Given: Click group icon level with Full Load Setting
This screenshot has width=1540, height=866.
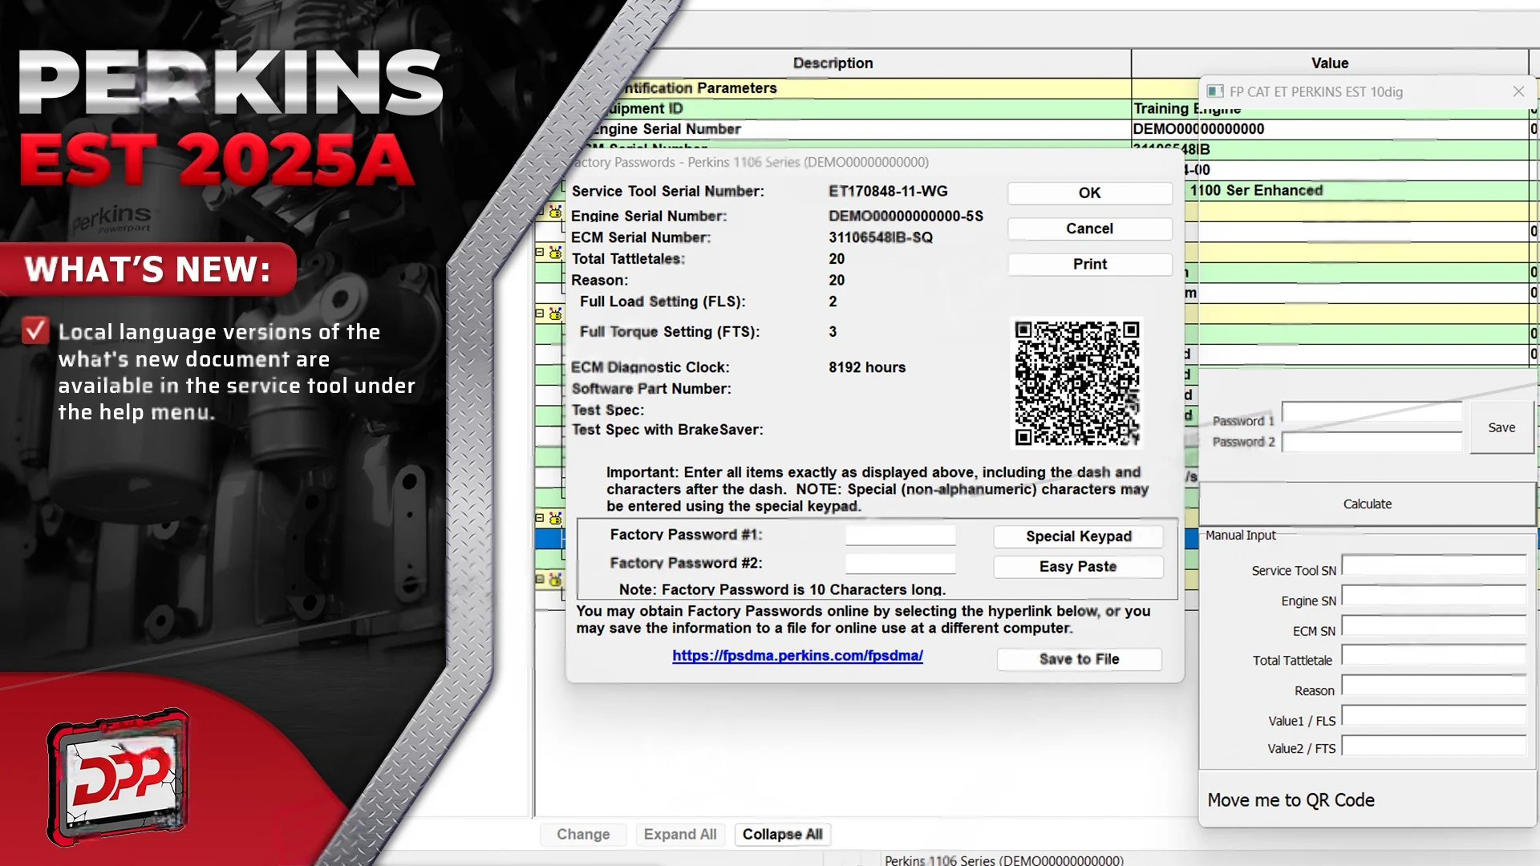Looking at the screenshot, I should click(x=555, y=314).
